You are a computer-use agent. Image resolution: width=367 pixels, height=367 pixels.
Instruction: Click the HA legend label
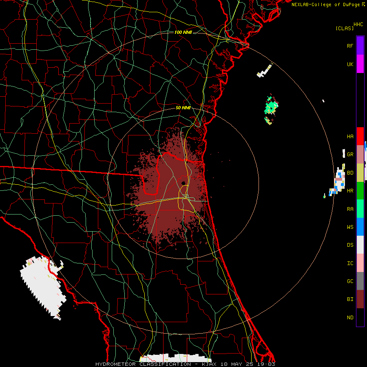[x=350, y=137]
